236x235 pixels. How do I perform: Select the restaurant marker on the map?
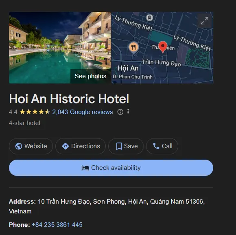point(133,47)
